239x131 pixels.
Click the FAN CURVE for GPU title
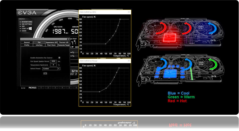coord(88,12)
